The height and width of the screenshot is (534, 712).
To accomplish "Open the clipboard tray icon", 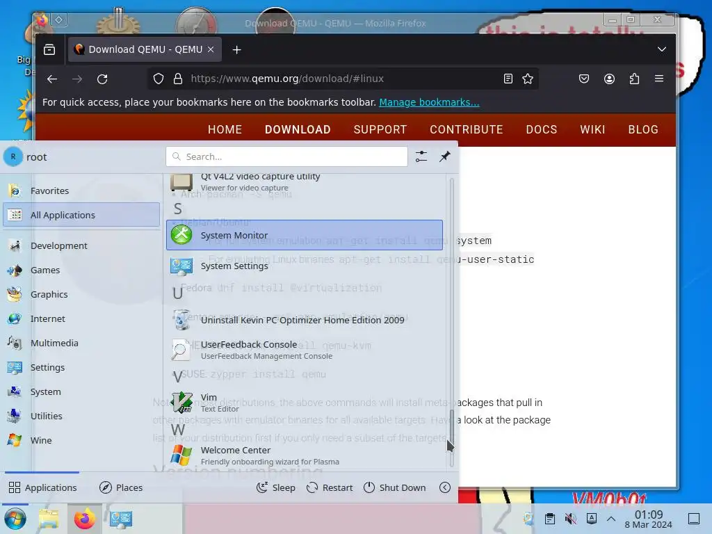I will [549, 519].
